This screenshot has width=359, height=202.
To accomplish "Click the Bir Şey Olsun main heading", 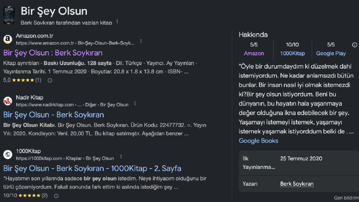I will tap(54, 11).
